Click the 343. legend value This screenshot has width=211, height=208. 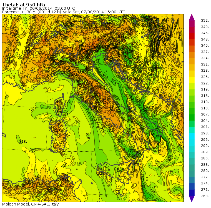pos(205,39)
